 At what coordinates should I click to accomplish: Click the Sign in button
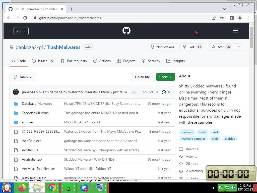click(x=21, y=31)
